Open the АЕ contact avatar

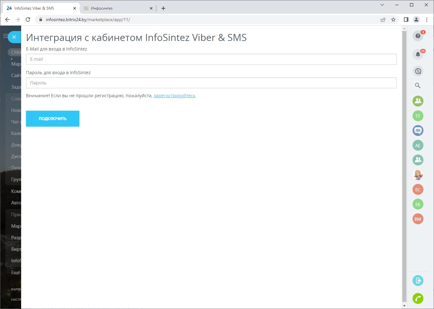coord(418,145)
